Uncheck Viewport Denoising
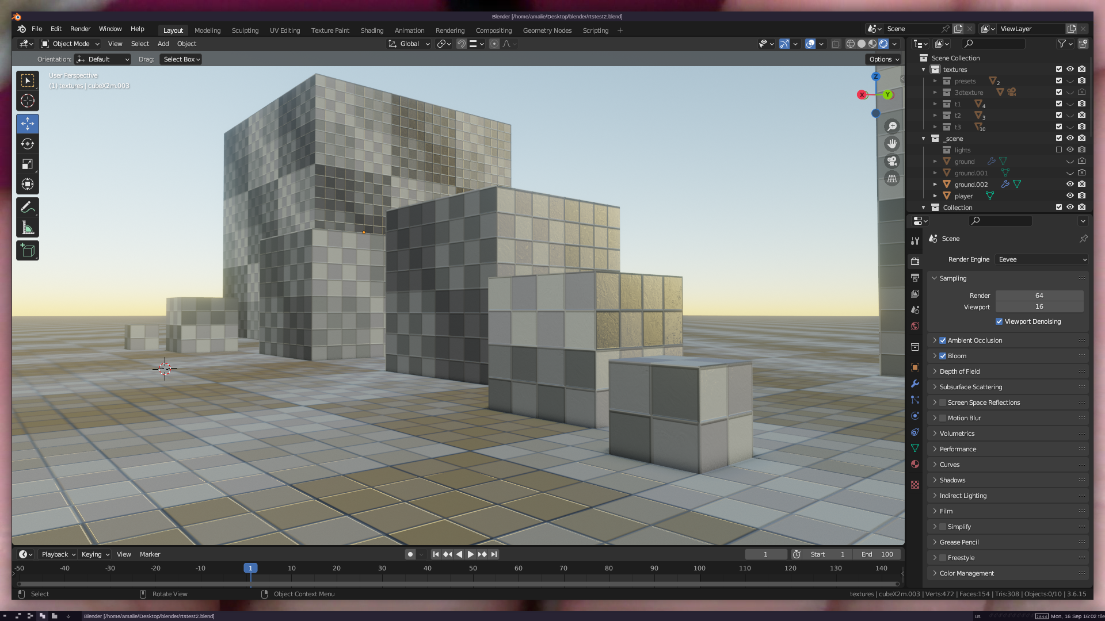The width and height of the screenshot is (1105, 621). click(999, 321)
